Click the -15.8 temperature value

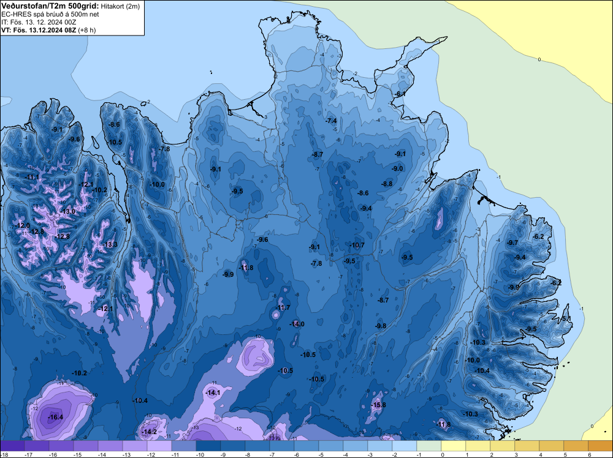378,405
